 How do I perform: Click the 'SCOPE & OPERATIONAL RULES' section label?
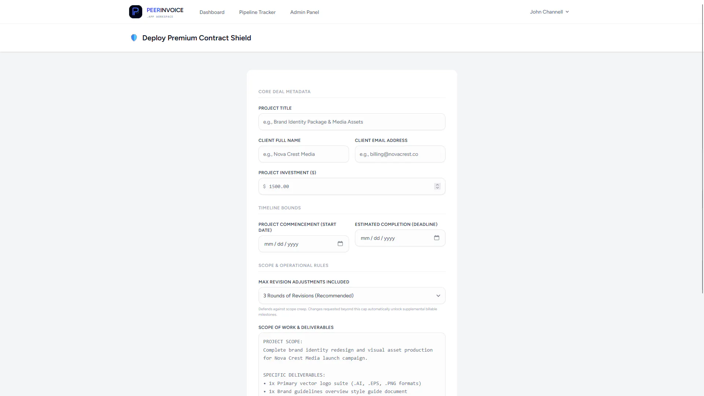tap(293, 265)
